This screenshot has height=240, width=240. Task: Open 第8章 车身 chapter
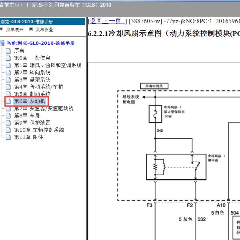(27, 115)
